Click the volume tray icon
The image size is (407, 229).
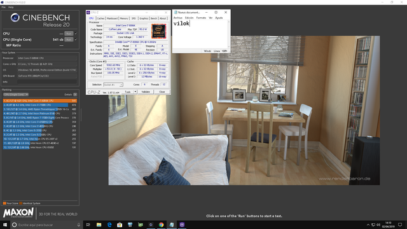(378, 225)
